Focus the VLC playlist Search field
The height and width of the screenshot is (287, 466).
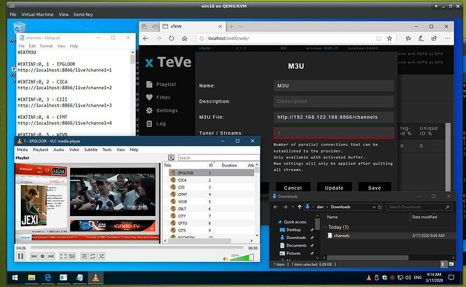coord(219,157)
